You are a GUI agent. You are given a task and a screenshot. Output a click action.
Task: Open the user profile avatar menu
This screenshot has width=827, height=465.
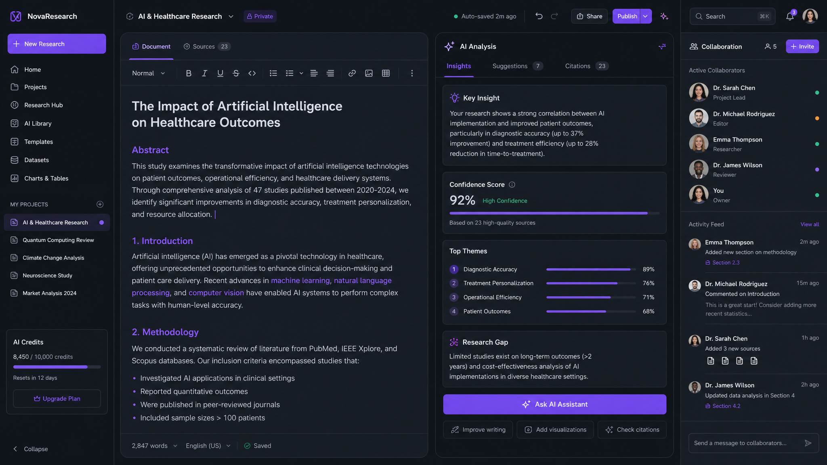click(x=810, y=16)
